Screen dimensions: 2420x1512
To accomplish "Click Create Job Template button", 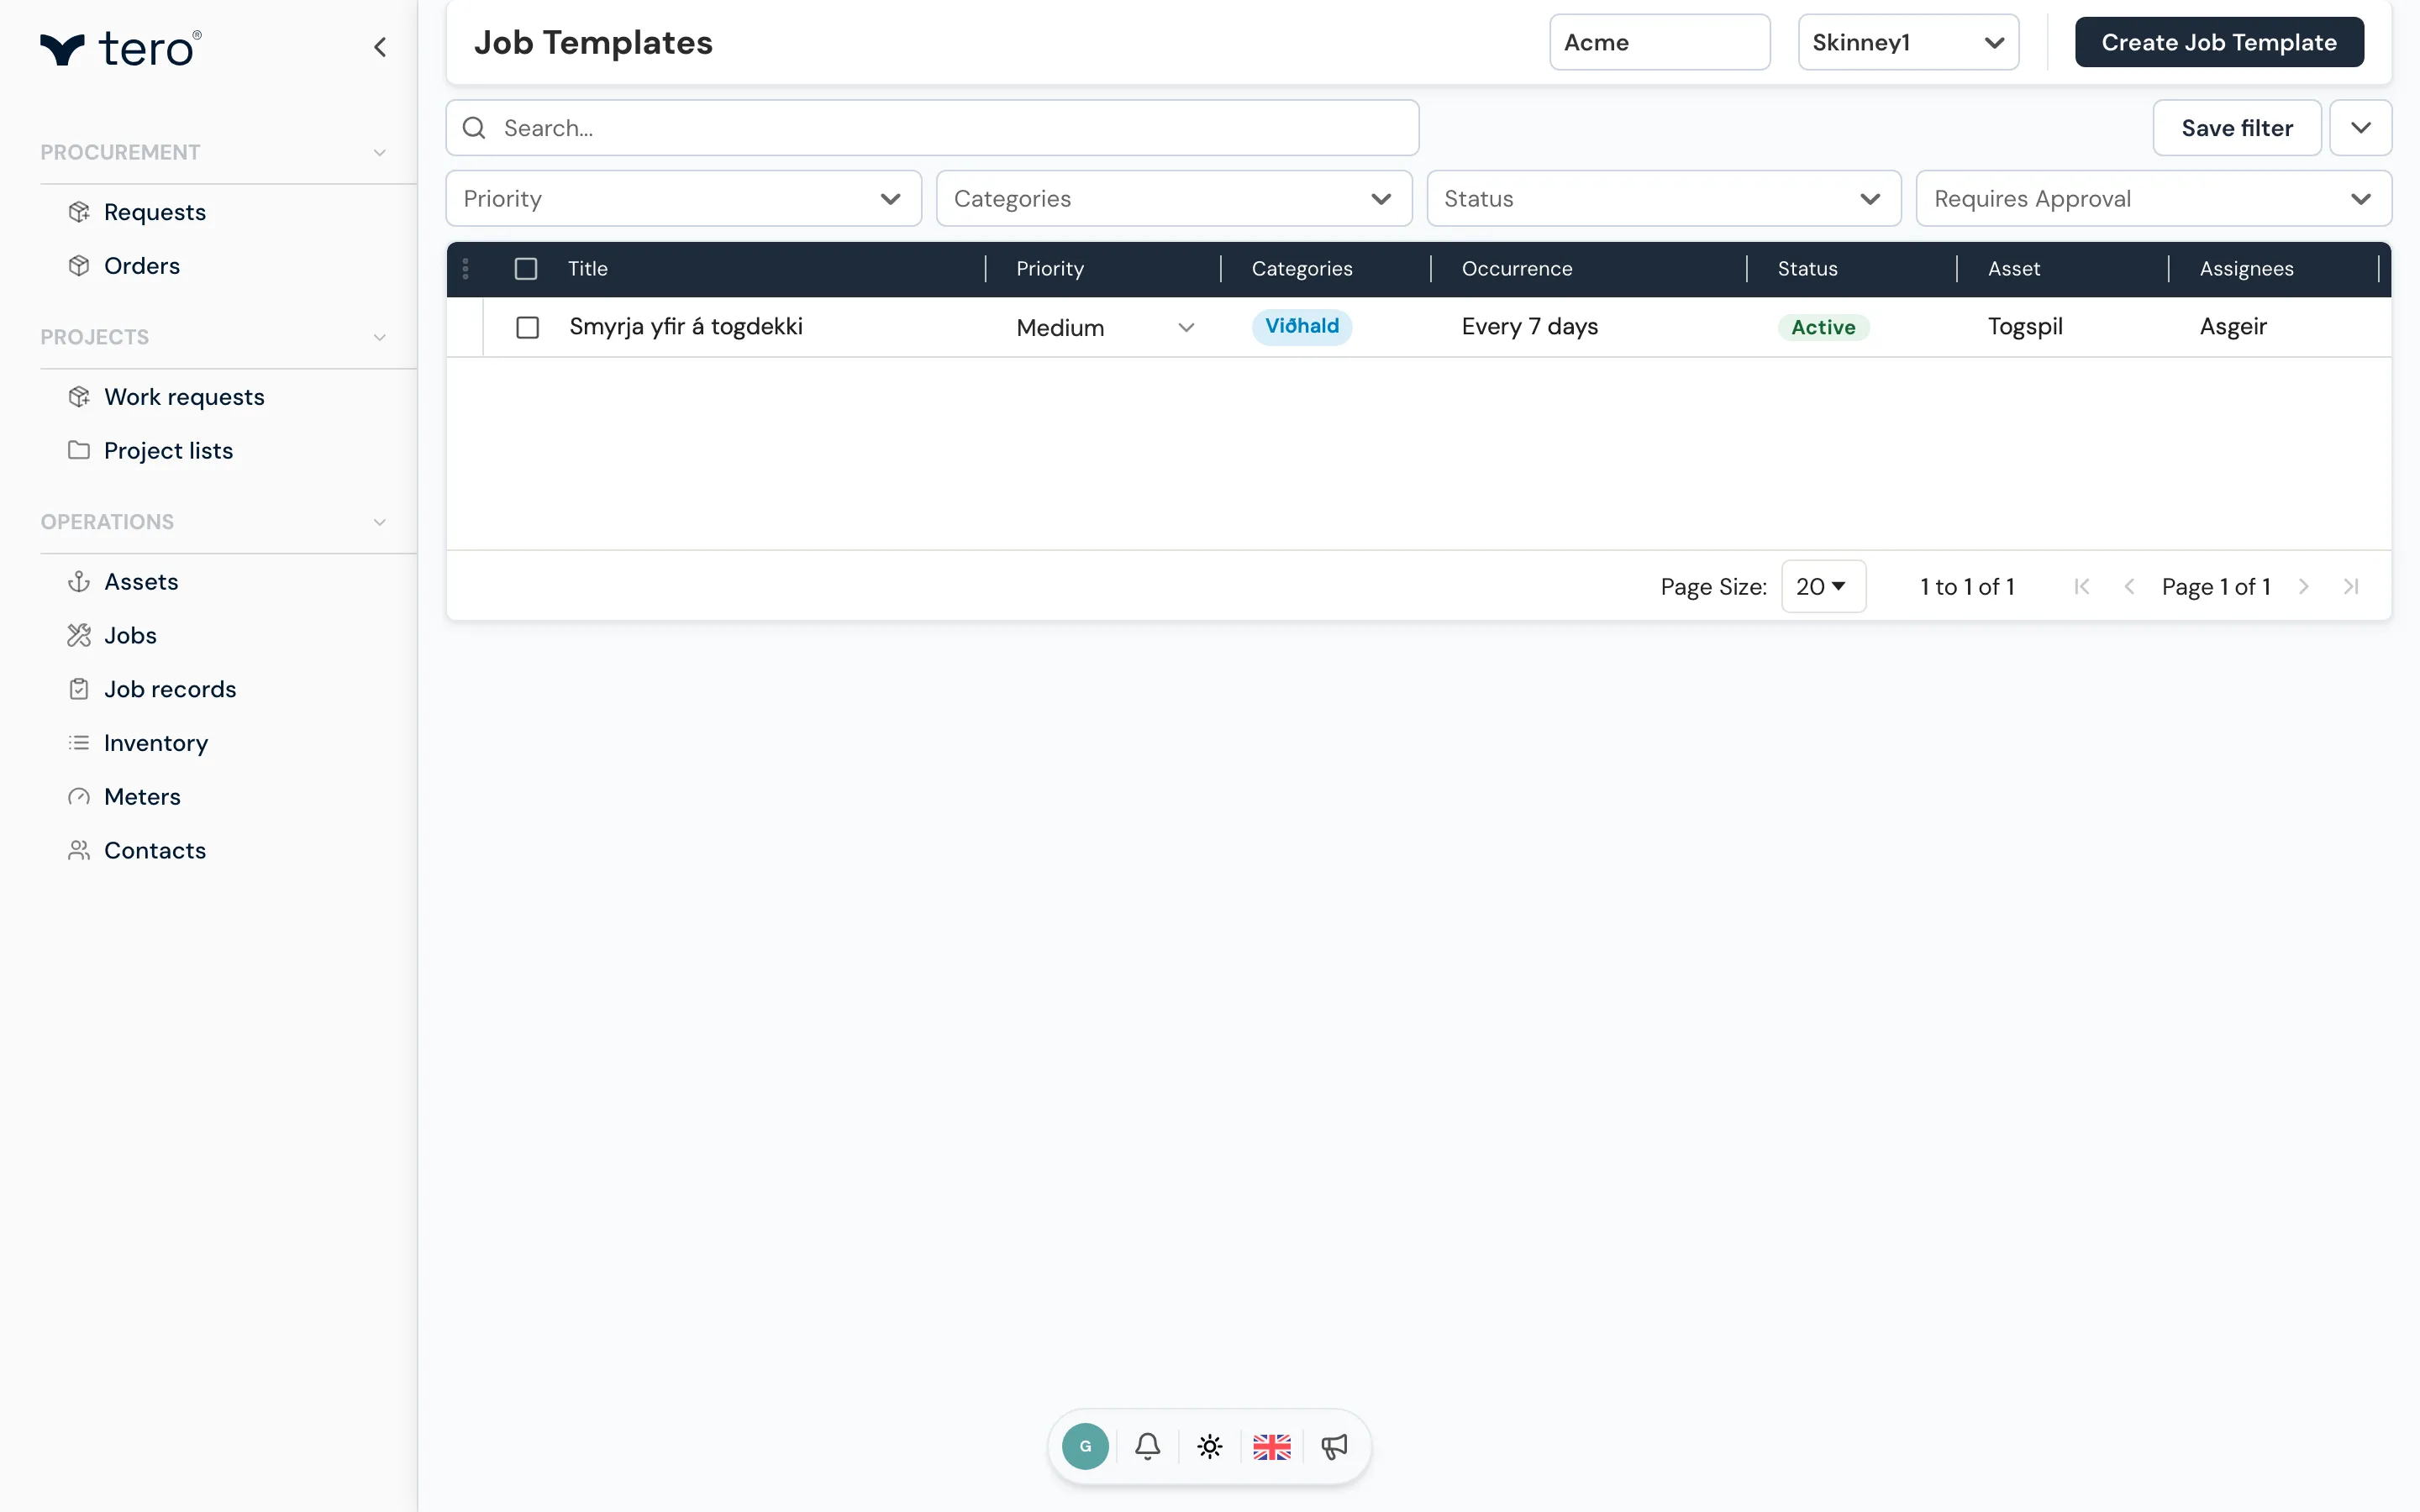I will pyautogui.click(x=2219, y=42).
